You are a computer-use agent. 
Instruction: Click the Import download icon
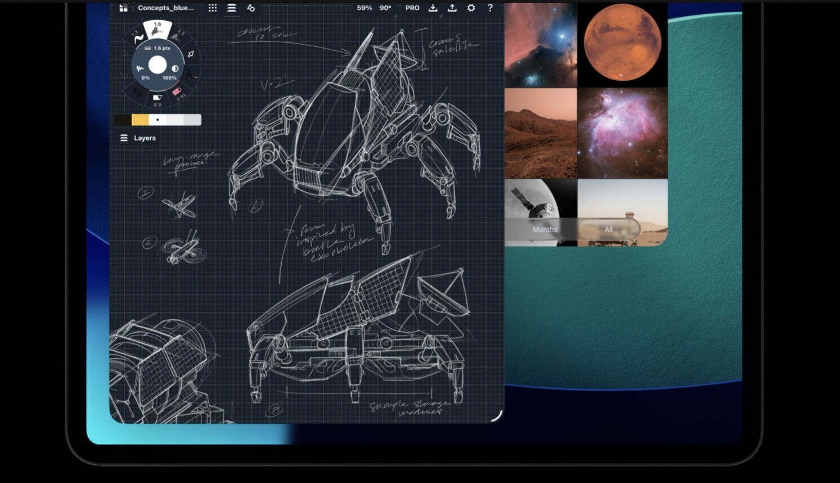(433, 8)
